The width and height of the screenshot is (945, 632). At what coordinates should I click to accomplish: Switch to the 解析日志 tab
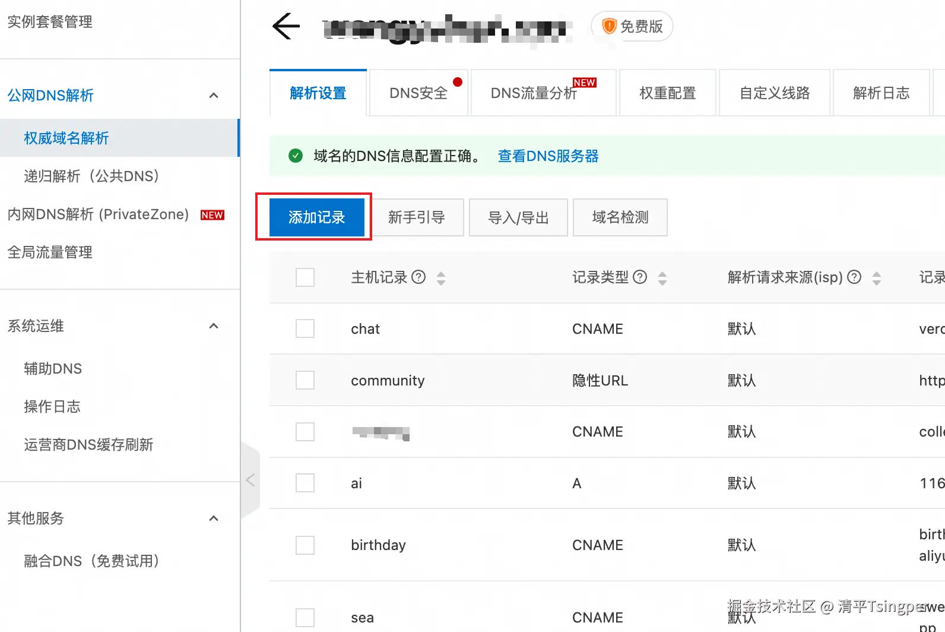point(881,93)
